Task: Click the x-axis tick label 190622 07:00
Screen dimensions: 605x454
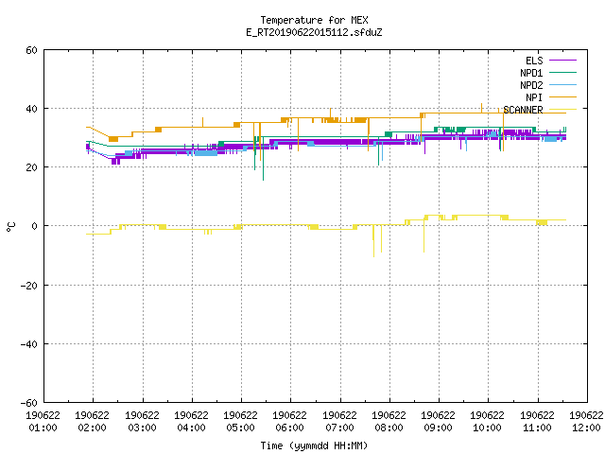Action: [339, 421]
